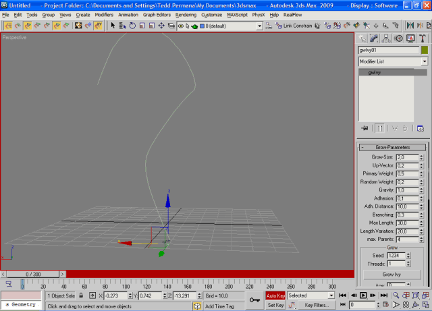Viewport: 432px width, 311px height.
Task: Open the Rendering menu
Action: pos(186,15)
